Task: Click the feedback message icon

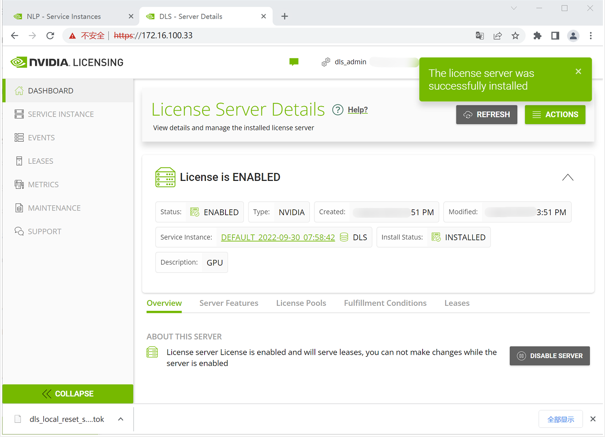Action: pyautogui.click(x=294, y=62)
